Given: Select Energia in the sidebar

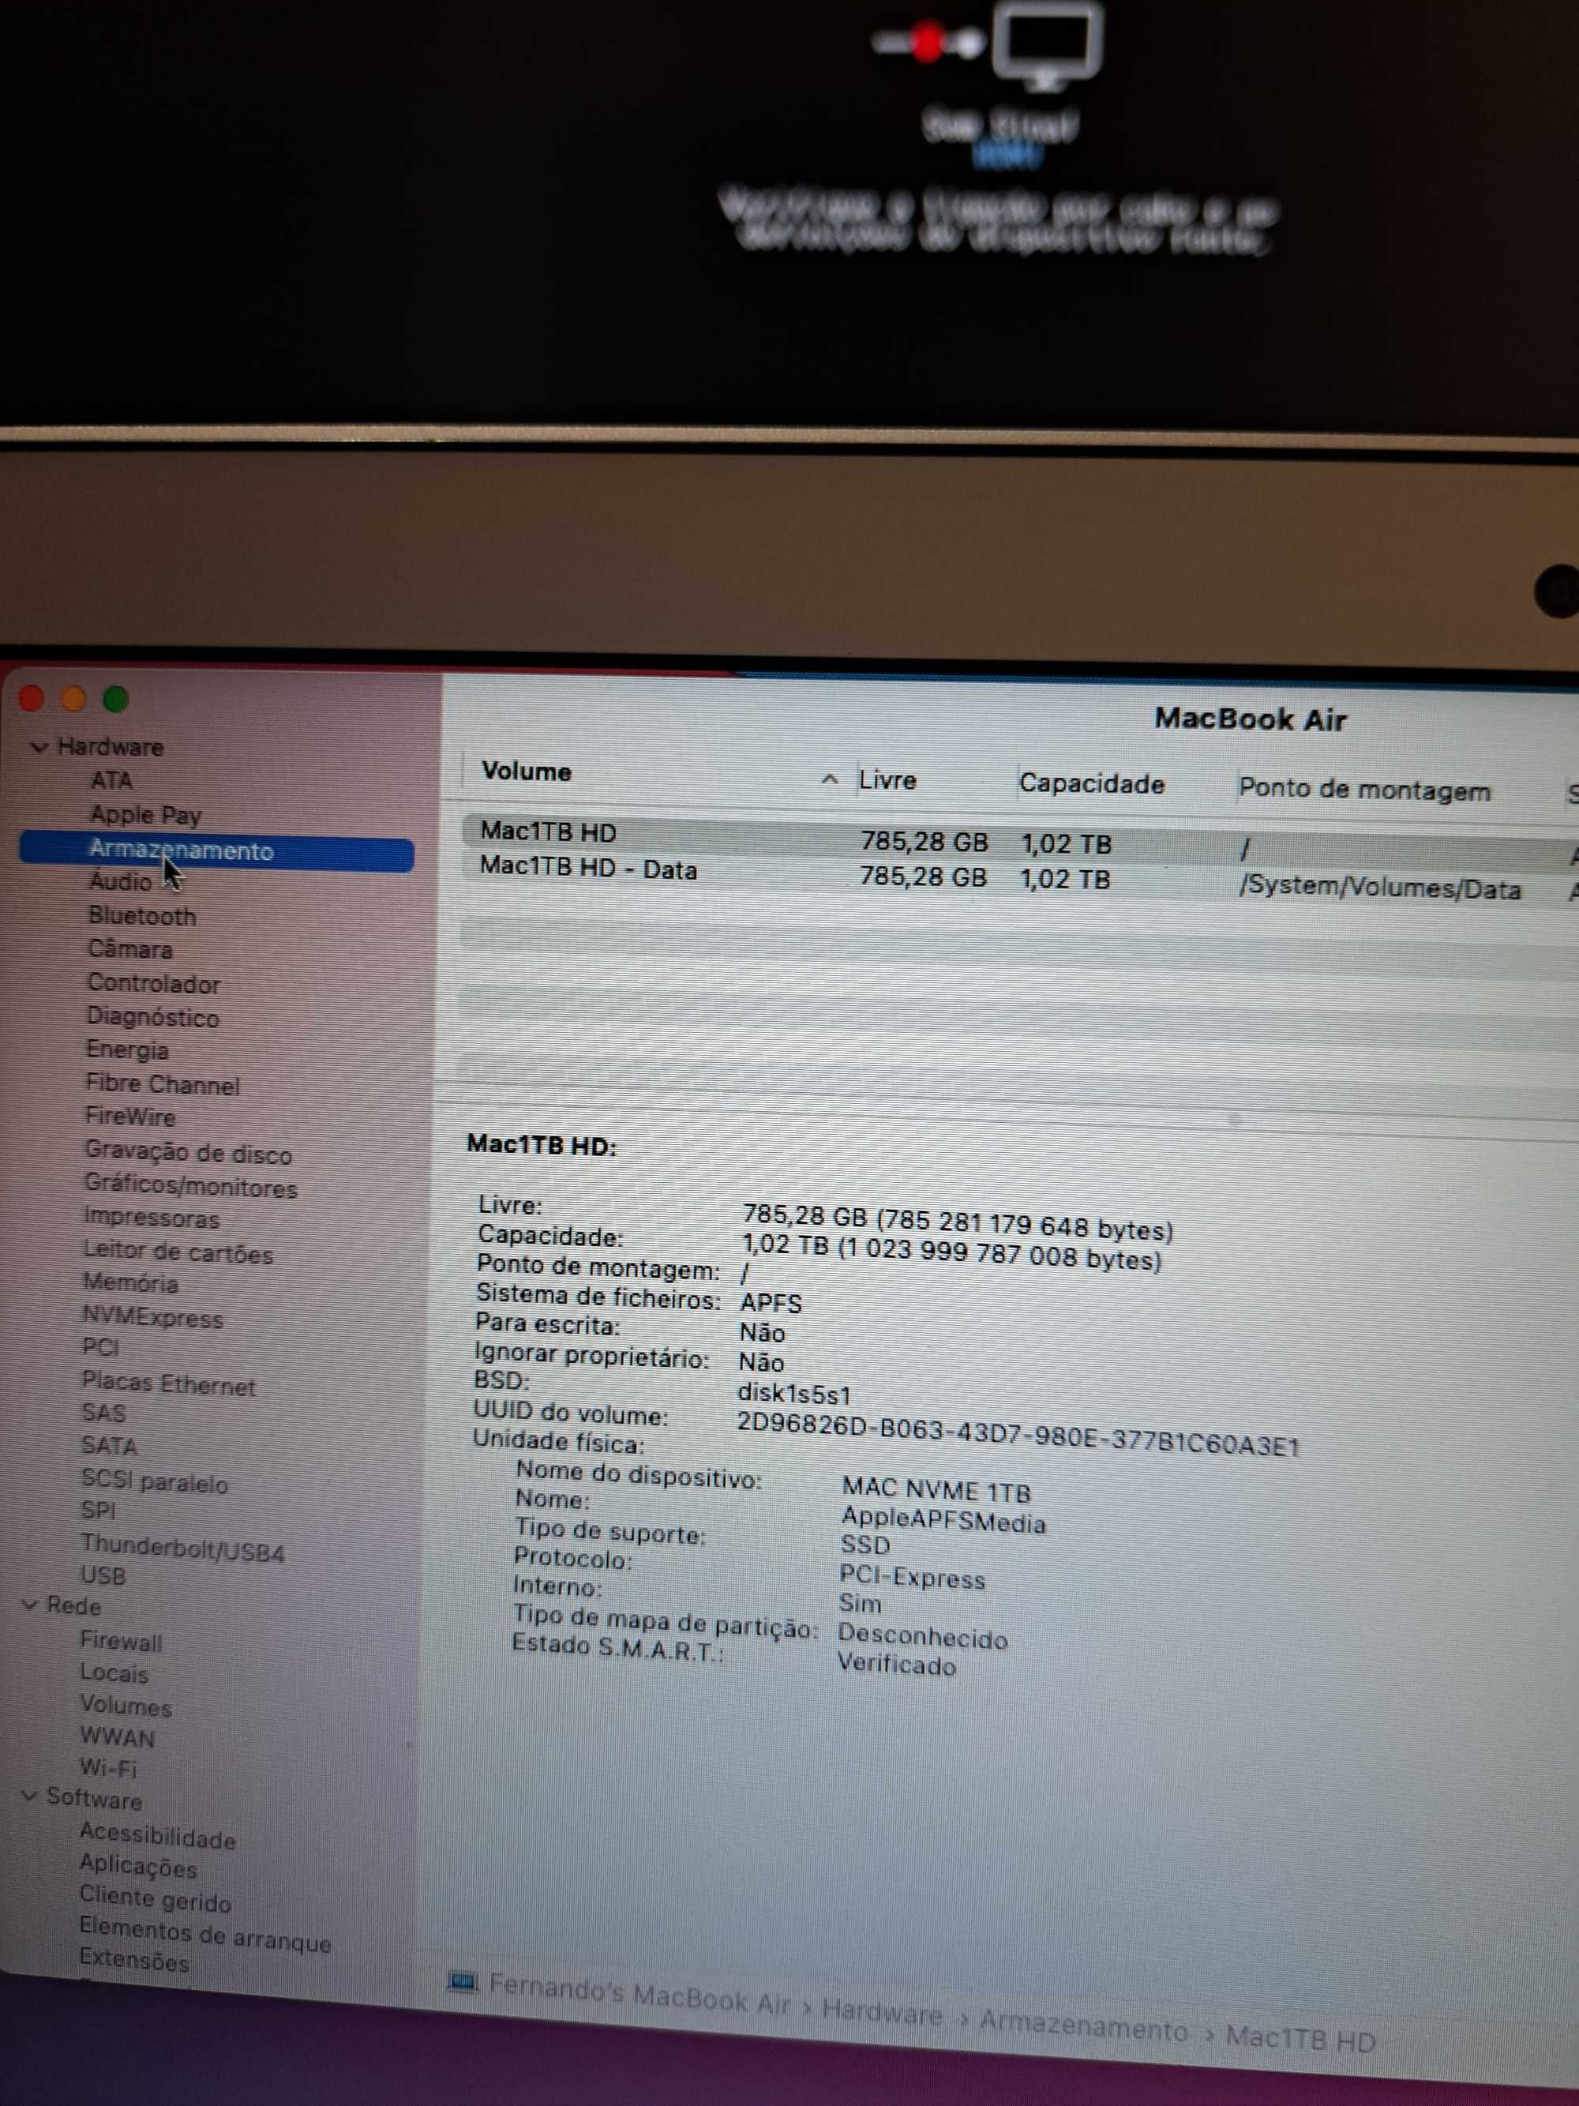Looking at the screenshot, I should 128,1050.
